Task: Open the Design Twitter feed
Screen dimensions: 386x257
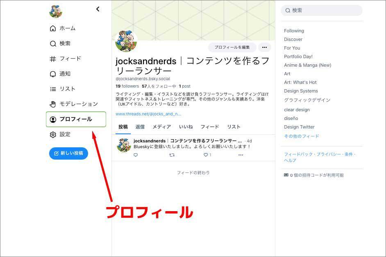Action: click(300, 127)
